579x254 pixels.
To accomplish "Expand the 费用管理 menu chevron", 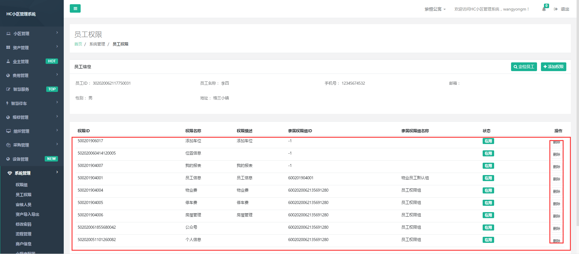I will 57,74.
